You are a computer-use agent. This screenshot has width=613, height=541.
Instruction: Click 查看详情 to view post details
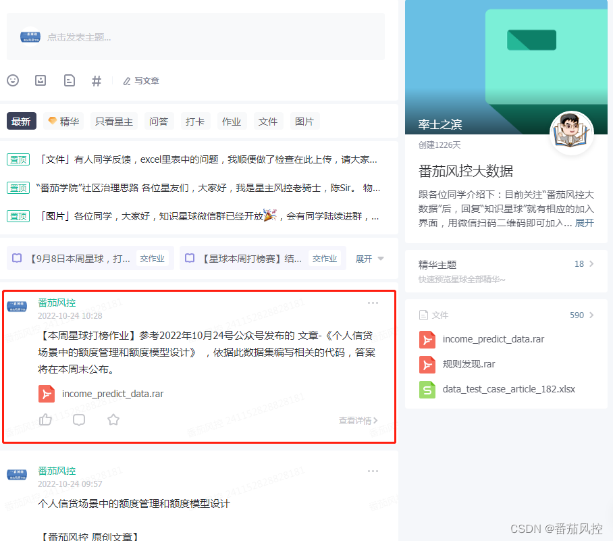[358, 421]
